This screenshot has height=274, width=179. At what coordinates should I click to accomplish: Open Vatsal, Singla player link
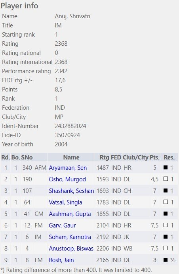[65, 202]
